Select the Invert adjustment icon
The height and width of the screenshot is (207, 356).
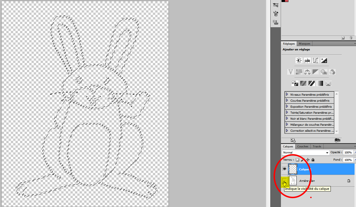click(295, 83)
